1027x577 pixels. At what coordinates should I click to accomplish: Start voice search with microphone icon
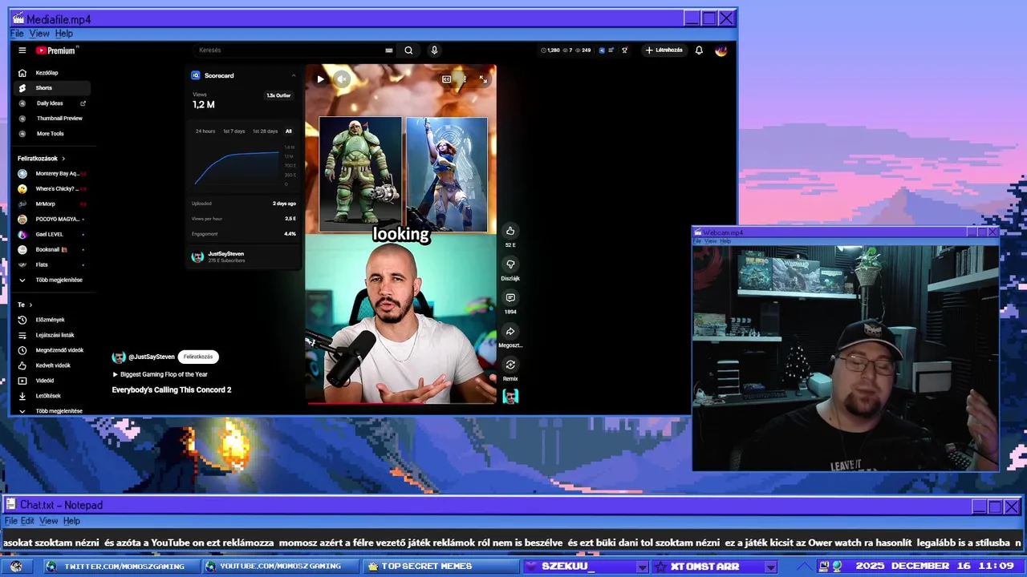(x=434, y=50)
